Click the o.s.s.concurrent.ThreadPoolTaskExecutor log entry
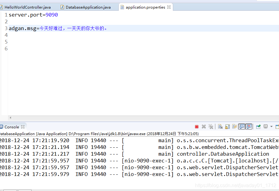 tap(228, 140)
